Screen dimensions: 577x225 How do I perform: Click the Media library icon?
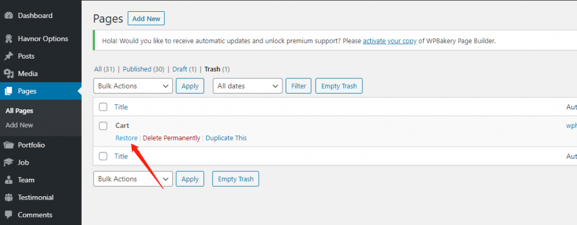point(9,74)
